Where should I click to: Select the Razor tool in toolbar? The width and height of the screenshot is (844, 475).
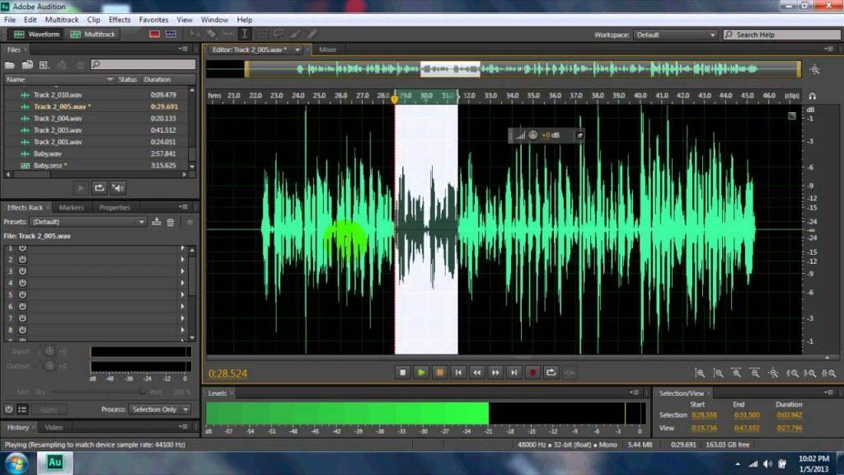[212, 34]
